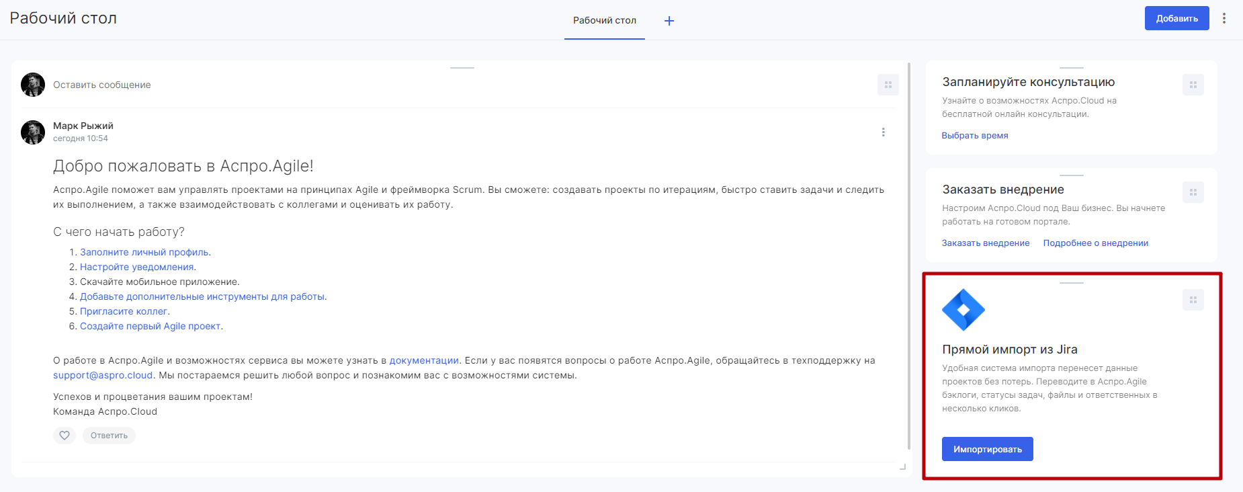Click the resize corner icon of feed widget
The image size is (1243, 492).
902,466
